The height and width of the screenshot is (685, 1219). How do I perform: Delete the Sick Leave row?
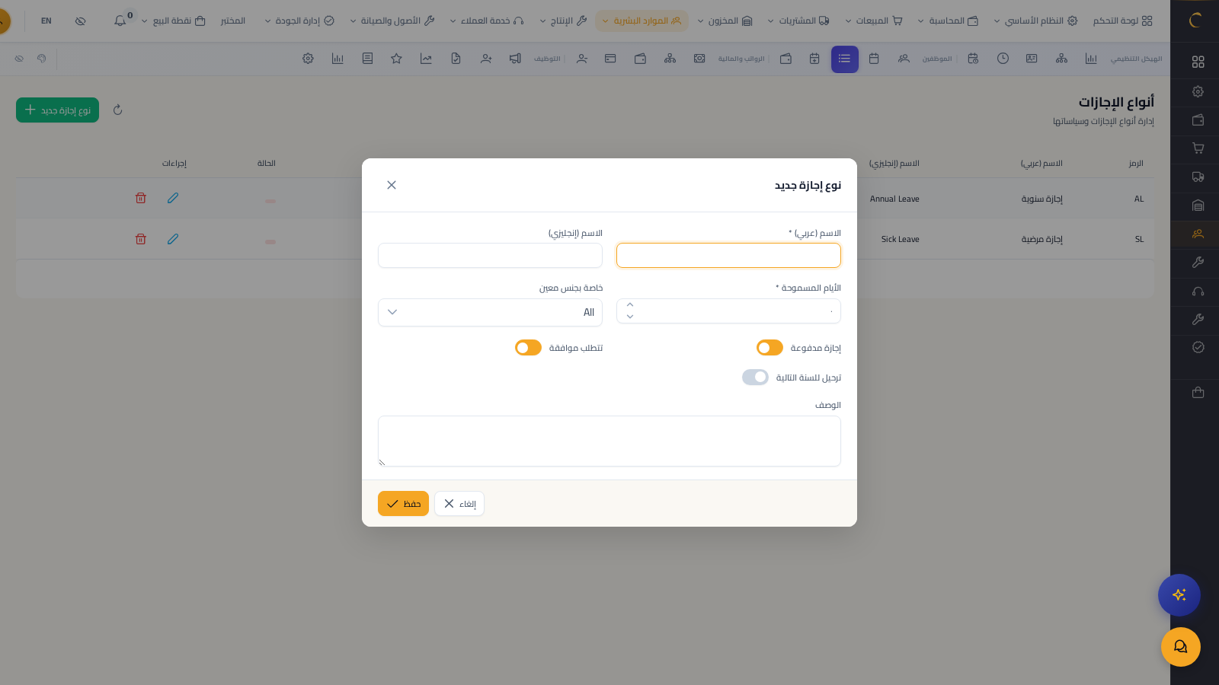140,239
